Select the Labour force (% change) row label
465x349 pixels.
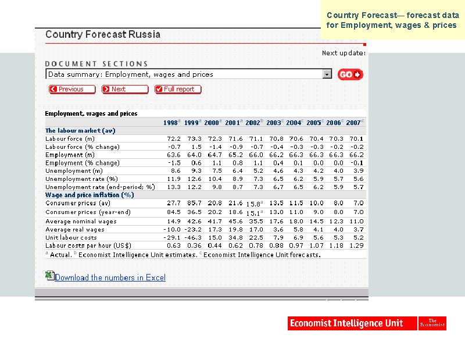pyautogui.click(x=83, y=147)
